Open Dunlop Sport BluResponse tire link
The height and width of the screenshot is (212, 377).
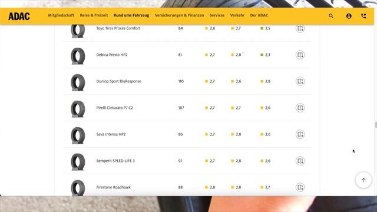point(119,81)
